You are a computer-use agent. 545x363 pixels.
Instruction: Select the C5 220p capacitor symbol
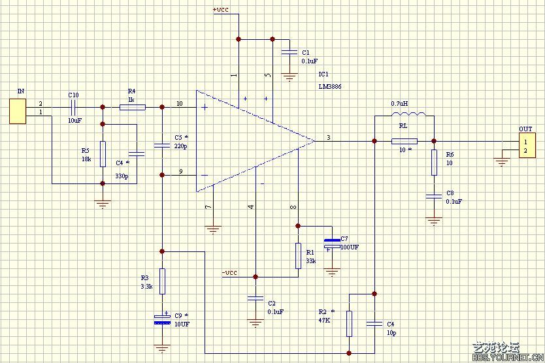coord(162,144)
